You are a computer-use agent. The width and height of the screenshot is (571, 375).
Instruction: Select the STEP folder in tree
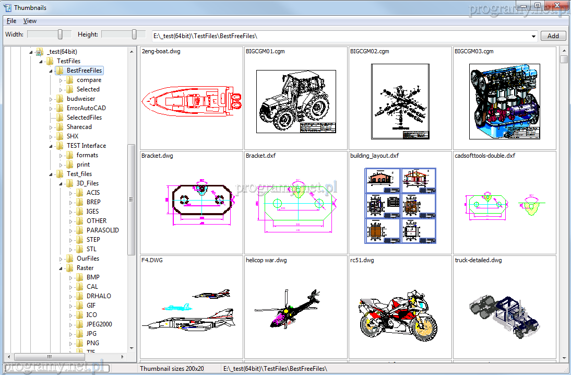coord(93,240)
